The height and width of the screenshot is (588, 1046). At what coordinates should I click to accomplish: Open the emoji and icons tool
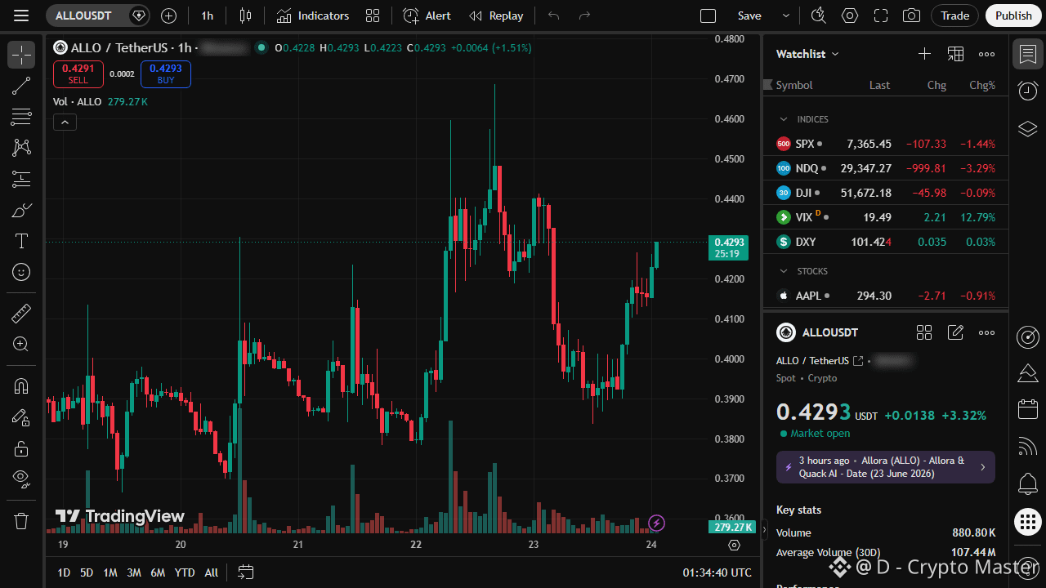[21, 272]
